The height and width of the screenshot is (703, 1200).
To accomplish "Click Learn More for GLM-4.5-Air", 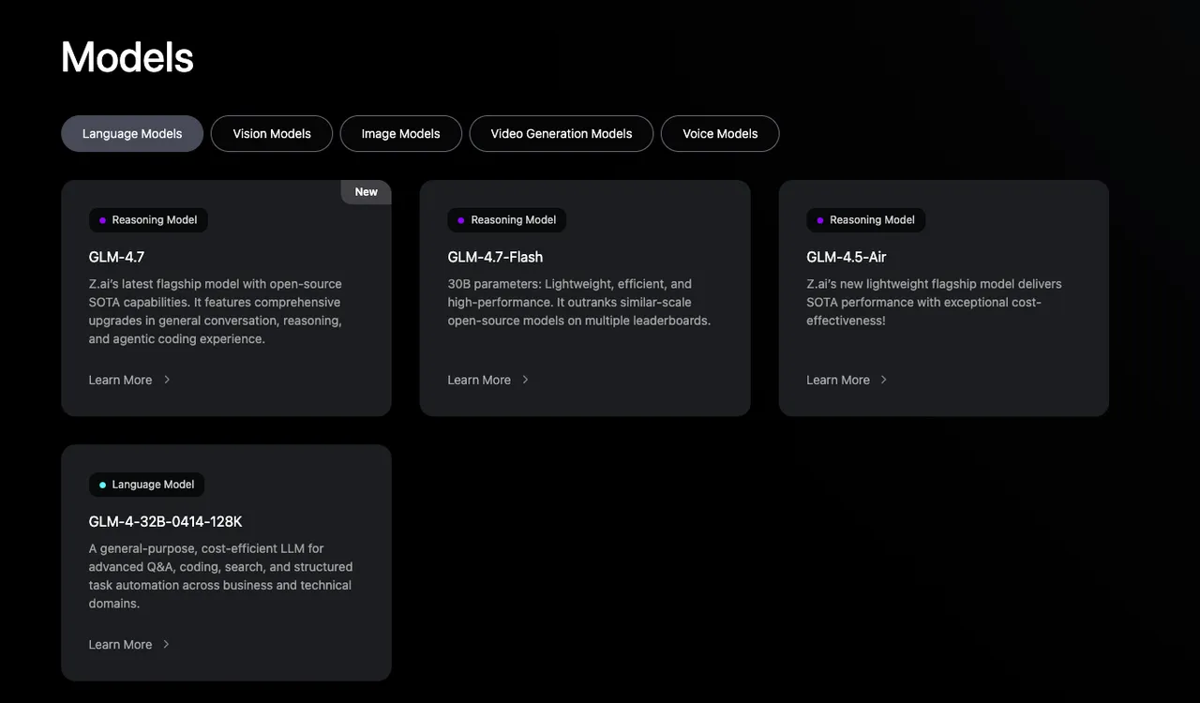I will [x=838, y=380].
